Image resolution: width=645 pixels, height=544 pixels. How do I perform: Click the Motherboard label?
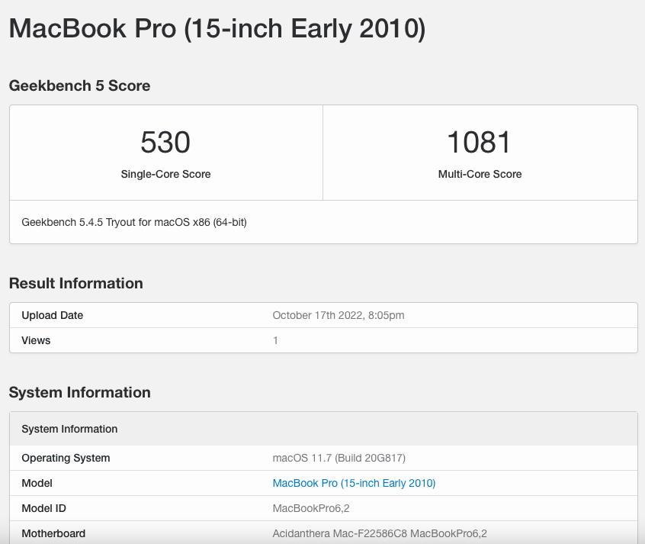click(x=53, y=533)
